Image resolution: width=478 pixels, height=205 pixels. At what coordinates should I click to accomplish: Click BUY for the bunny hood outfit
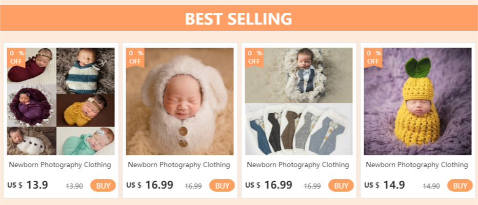[x=222, y=186]
